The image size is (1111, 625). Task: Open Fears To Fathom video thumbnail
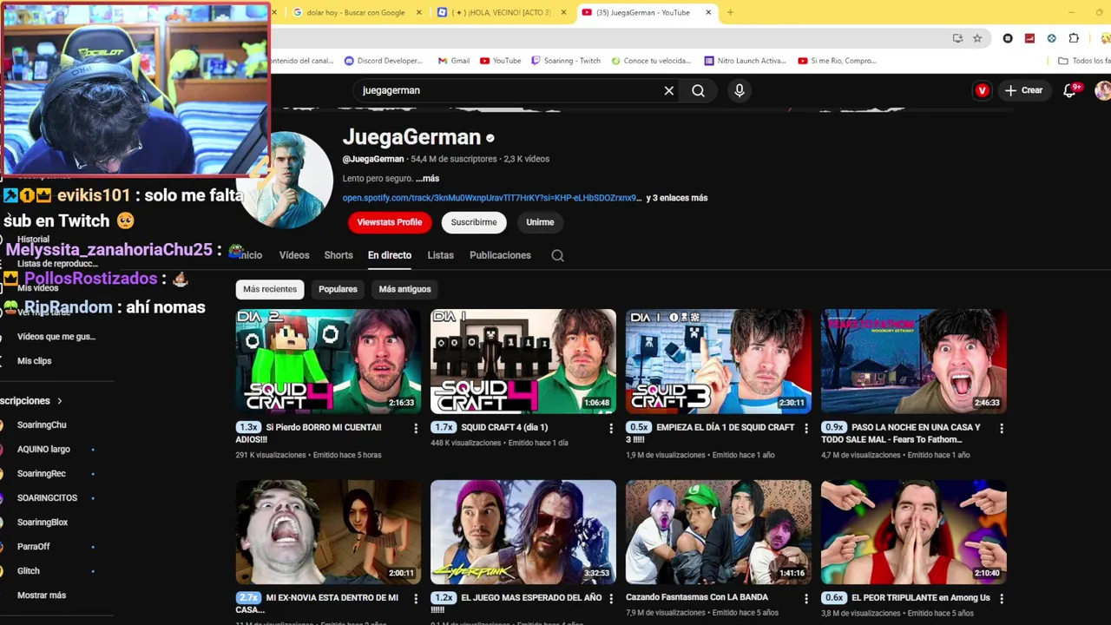[914, 361]
